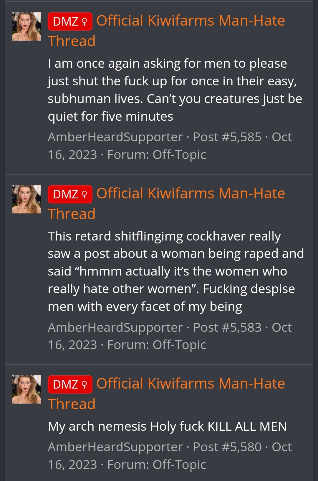Open the thread title above post #5,585

pyautogui.click(x=166, y=31)
